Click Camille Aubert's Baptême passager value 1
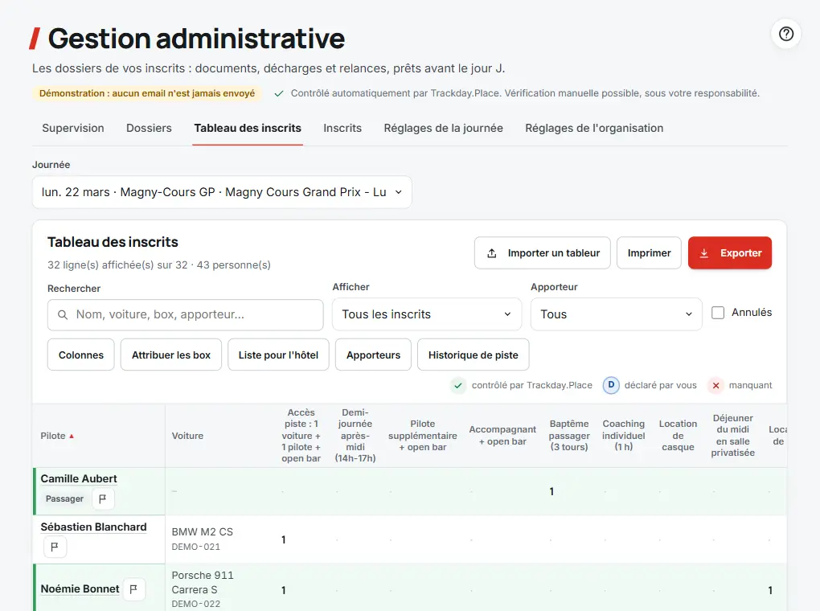Image resolution: width=820 pixels, height=611 pixels. coord(551,492)
